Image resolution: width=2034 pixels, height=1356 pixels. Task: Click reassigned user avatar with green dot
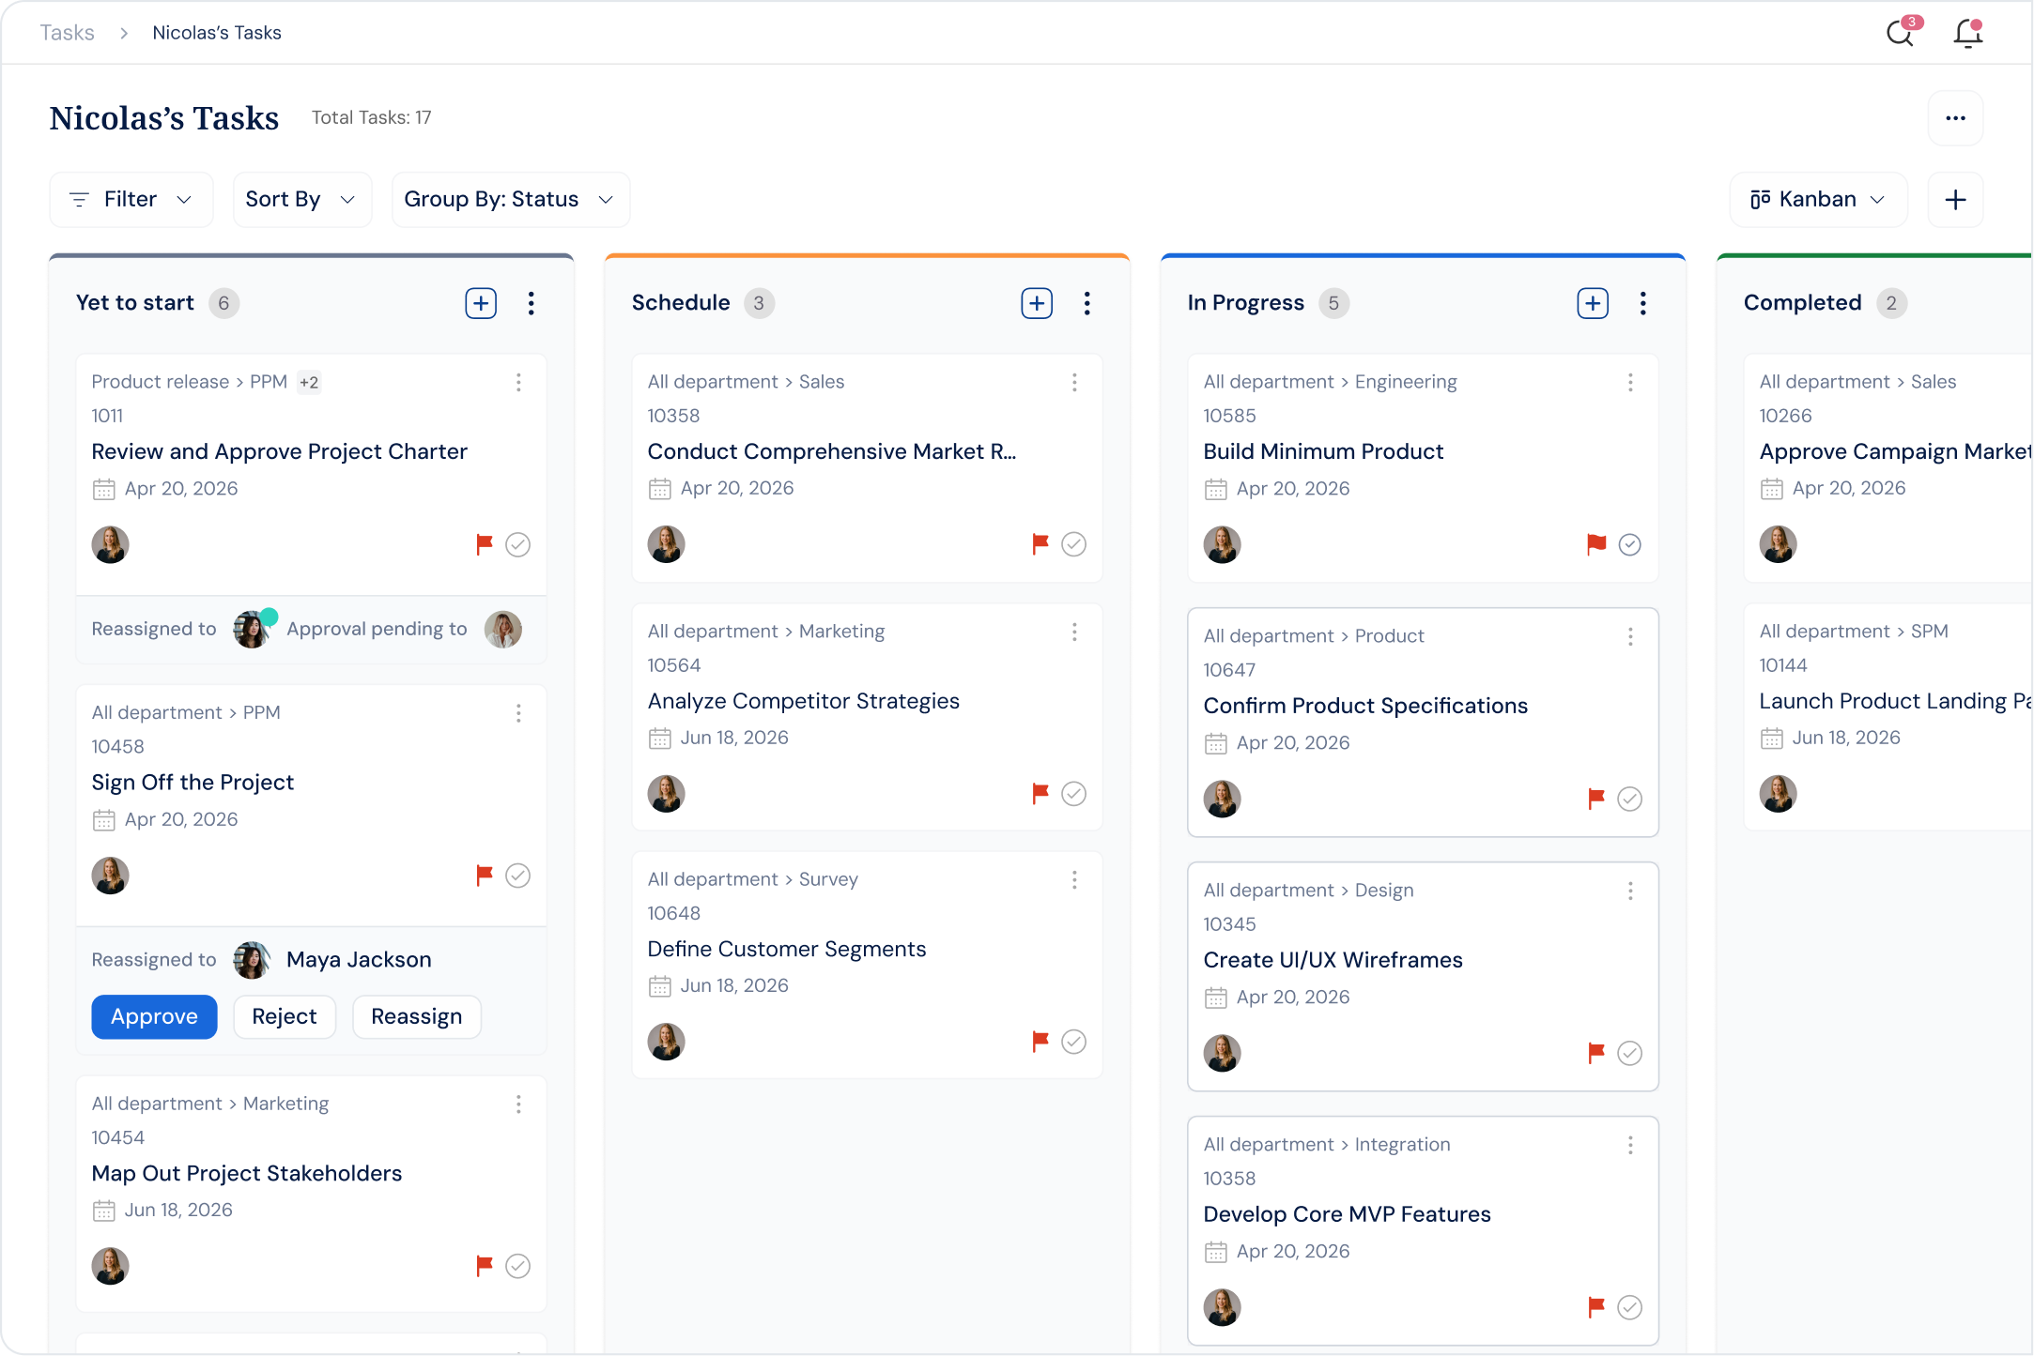252,629
